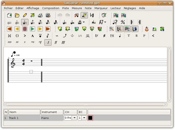This screenshot has height=130, width=175.
Task: Toggle the dotted note option
Action: 64,22
